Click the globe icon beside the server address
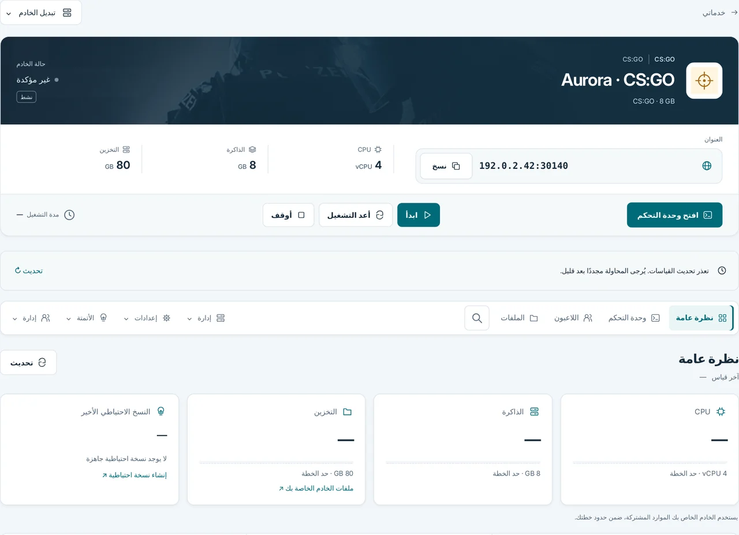Screen dimensions: 739x535 pos(707,166)
